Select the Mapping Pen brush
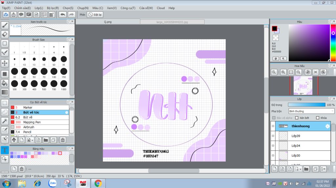This screenshot has height=188, width=336. 40,122
